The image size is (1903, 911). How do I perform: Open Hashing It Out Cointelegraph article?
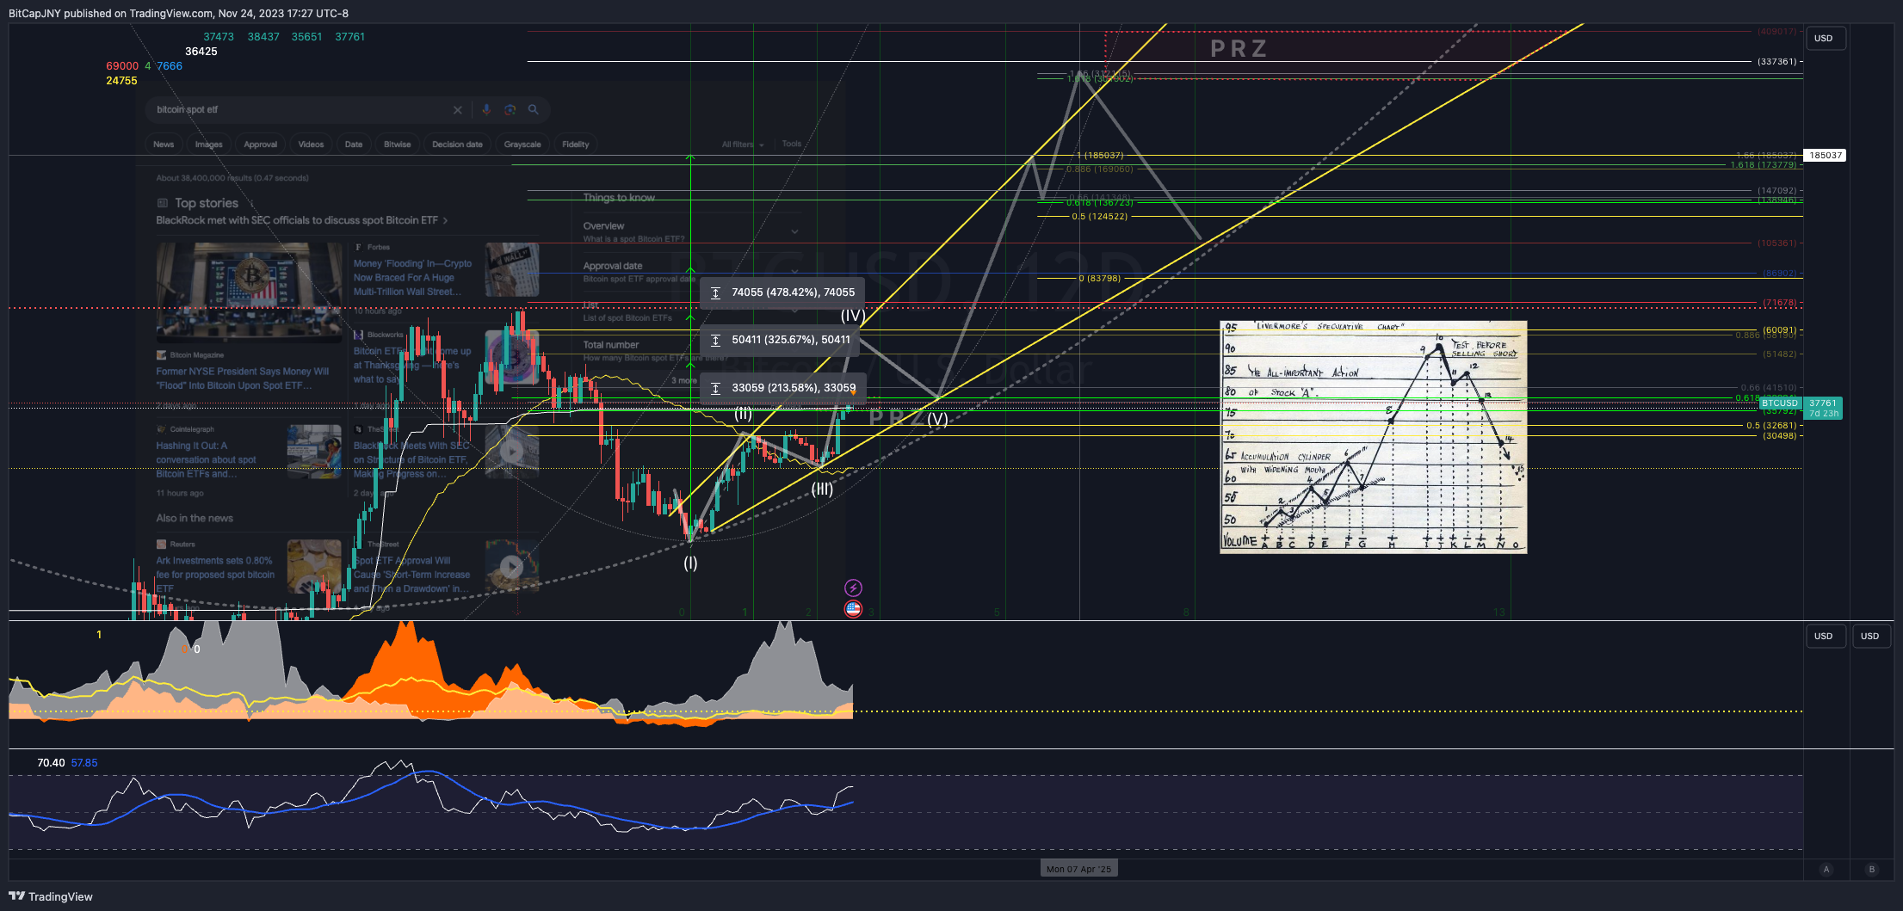click(x=207, y=459)
